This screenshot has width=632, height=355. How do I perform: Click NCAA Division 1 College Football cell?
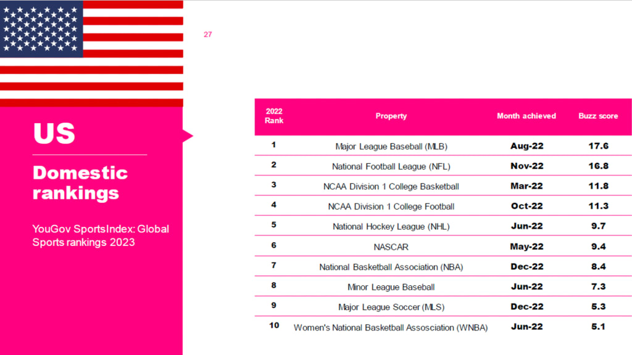pos(391,206)
